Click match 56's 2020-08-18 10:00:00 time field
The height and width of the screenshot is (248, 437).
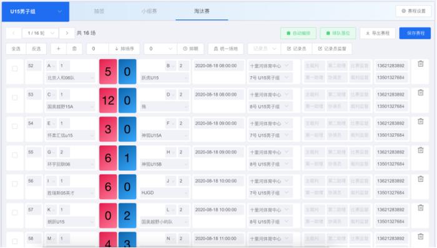click(x=219, y=181)
